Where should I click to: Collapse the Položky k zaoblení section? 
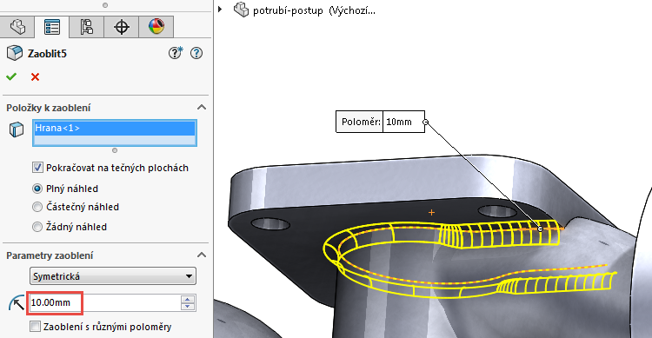coord(202,107)
